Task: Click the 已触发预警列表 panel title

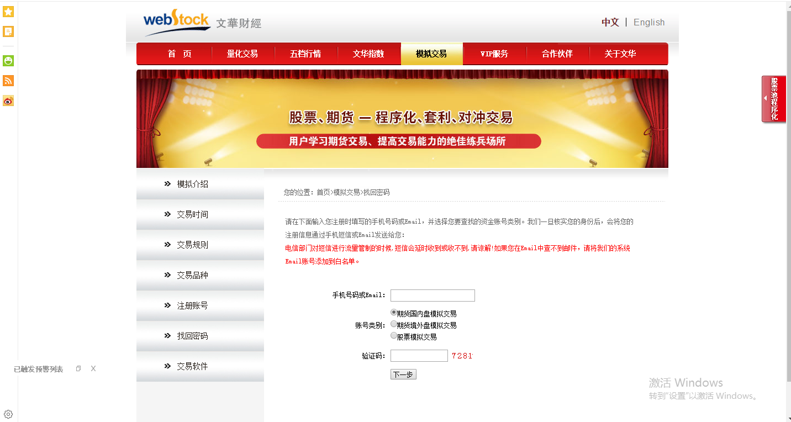Action: 39,369
